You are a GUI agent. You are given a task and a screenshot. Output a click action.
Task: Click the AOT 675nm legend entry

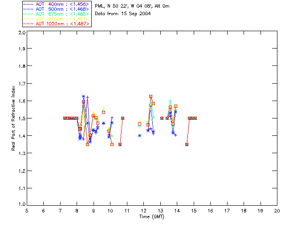tap(57, 14)
